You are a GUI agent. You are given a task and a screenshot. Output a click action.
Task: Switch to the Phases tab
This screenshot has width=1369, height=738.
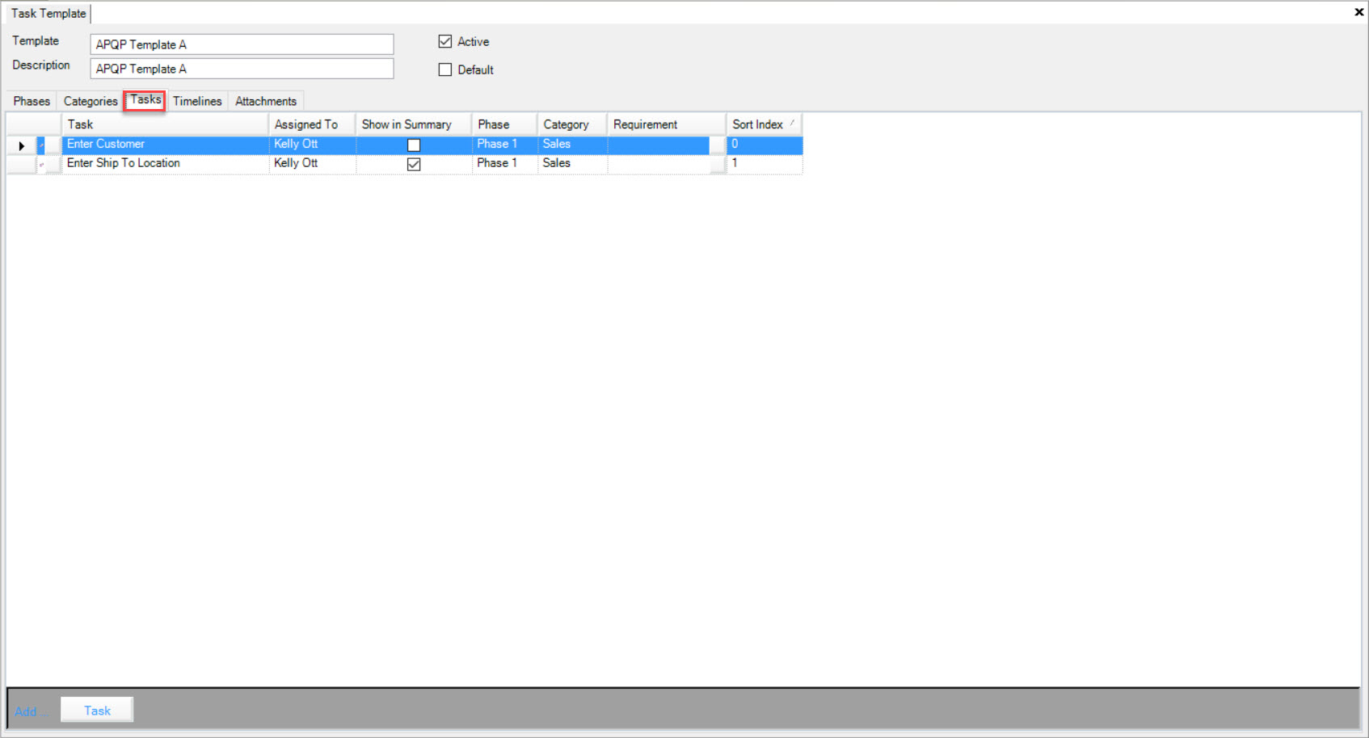32,101
